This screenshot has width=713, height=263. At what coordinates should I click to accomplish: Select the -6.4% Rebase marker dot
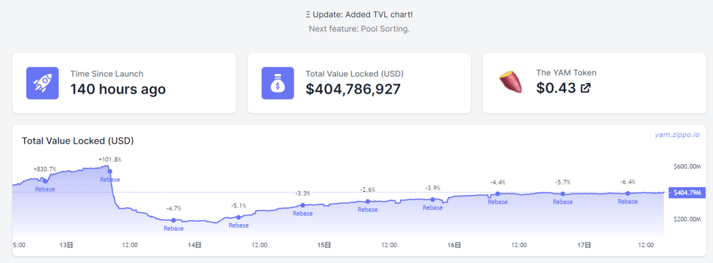click(628, 194)
